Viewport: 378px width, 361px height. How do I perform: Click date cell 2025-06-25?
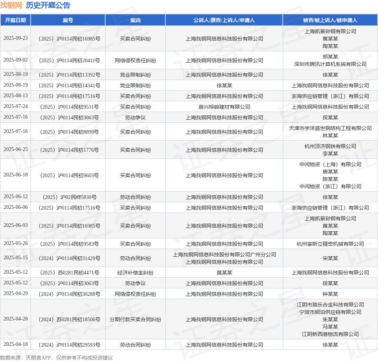16,149
